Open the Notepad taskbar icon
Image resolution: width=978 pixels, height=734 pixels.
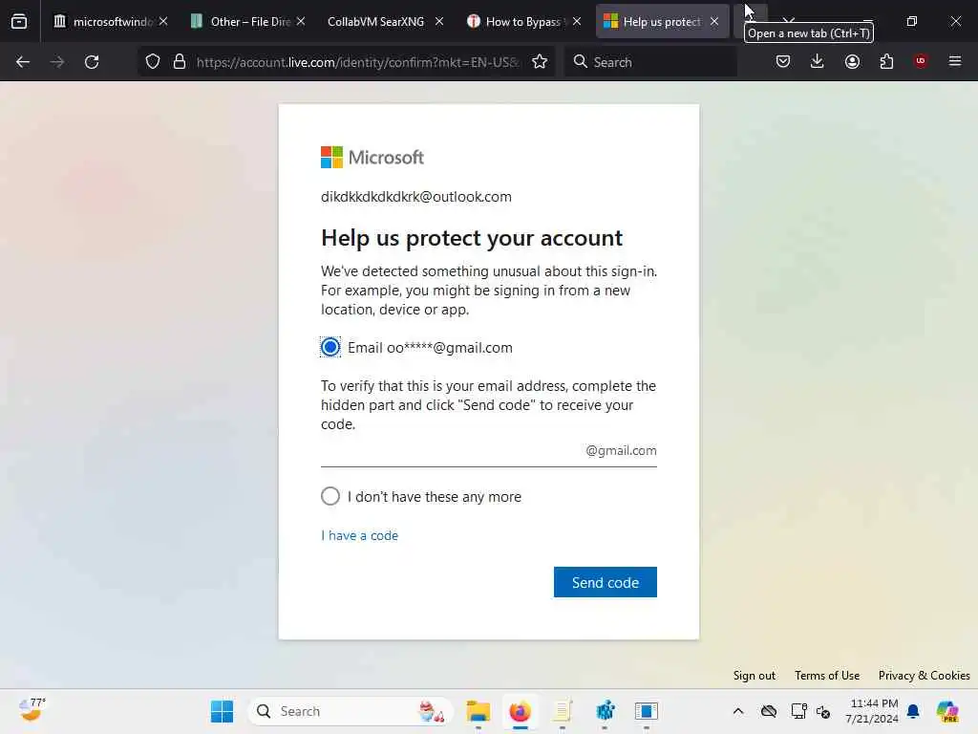pyautogui.click(x=562, y=711)
